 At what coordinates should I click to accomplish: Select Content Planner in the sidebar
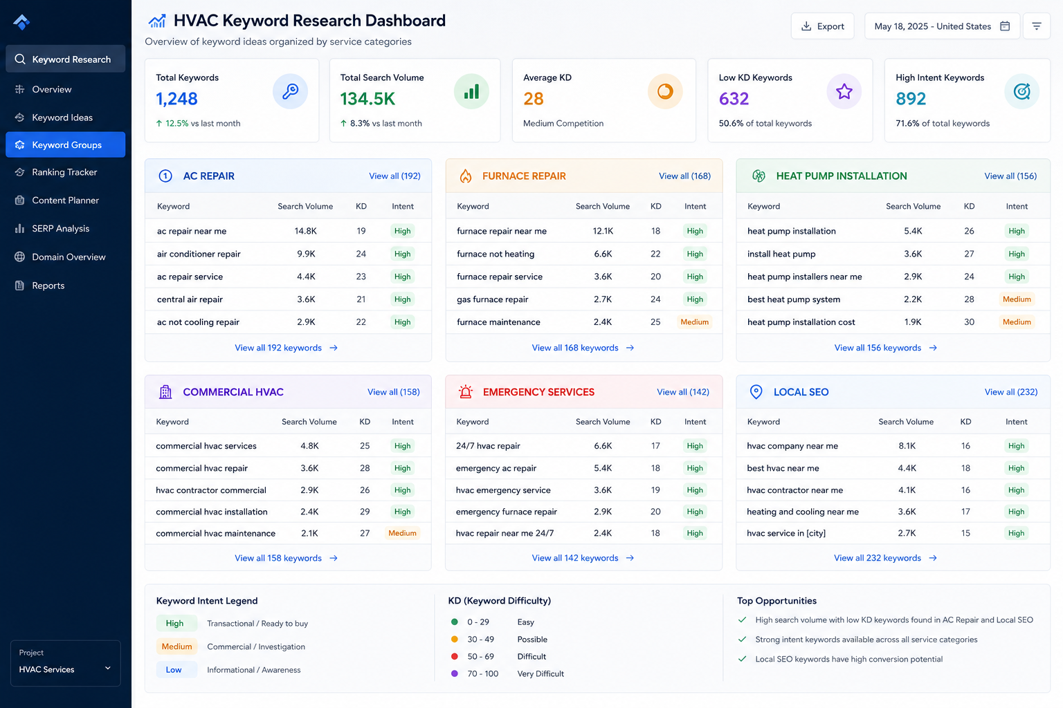tap(66, 201)
